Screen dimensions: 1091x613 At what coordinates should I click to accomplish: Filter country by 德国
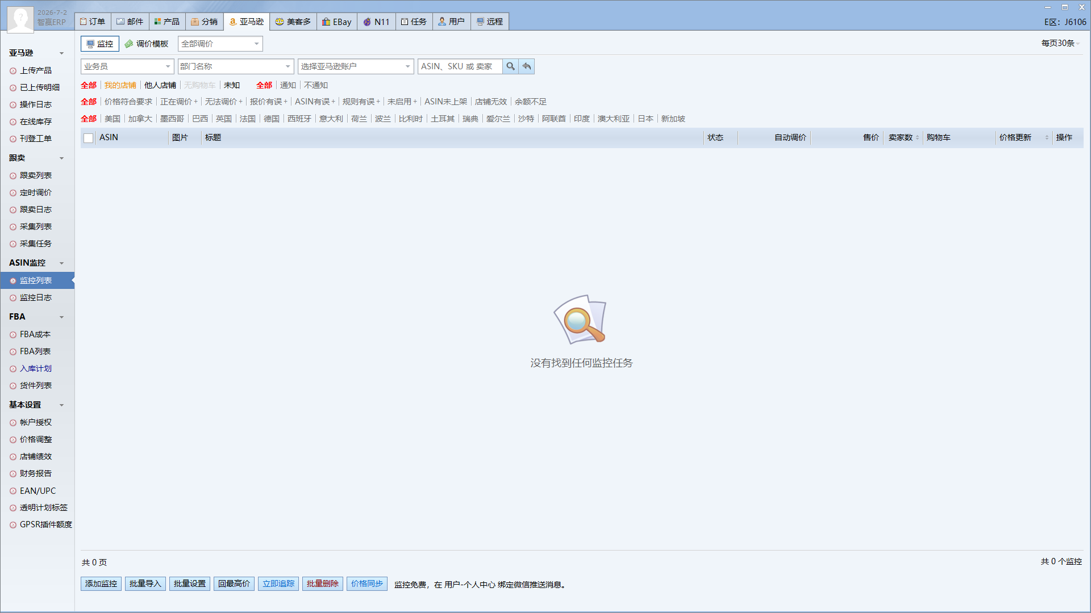point(272,119)
